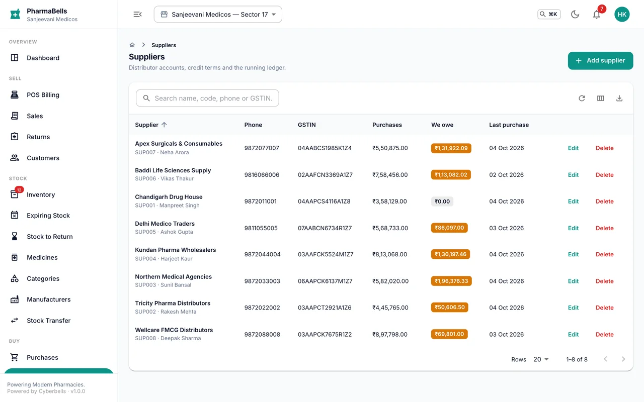Open Categories in the sidebar
Viewport: 644px width, 402px height.
(59, 278)
